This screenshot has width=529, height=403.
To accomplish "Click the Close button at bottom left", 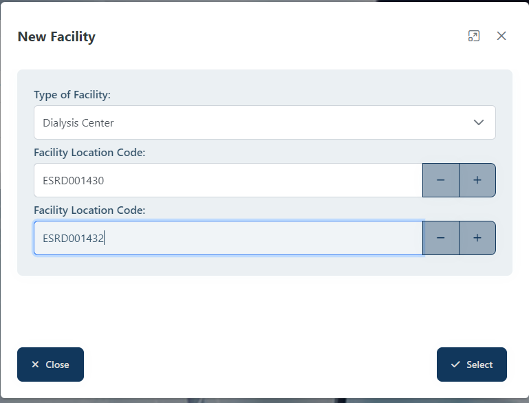I will click(50, 364).
